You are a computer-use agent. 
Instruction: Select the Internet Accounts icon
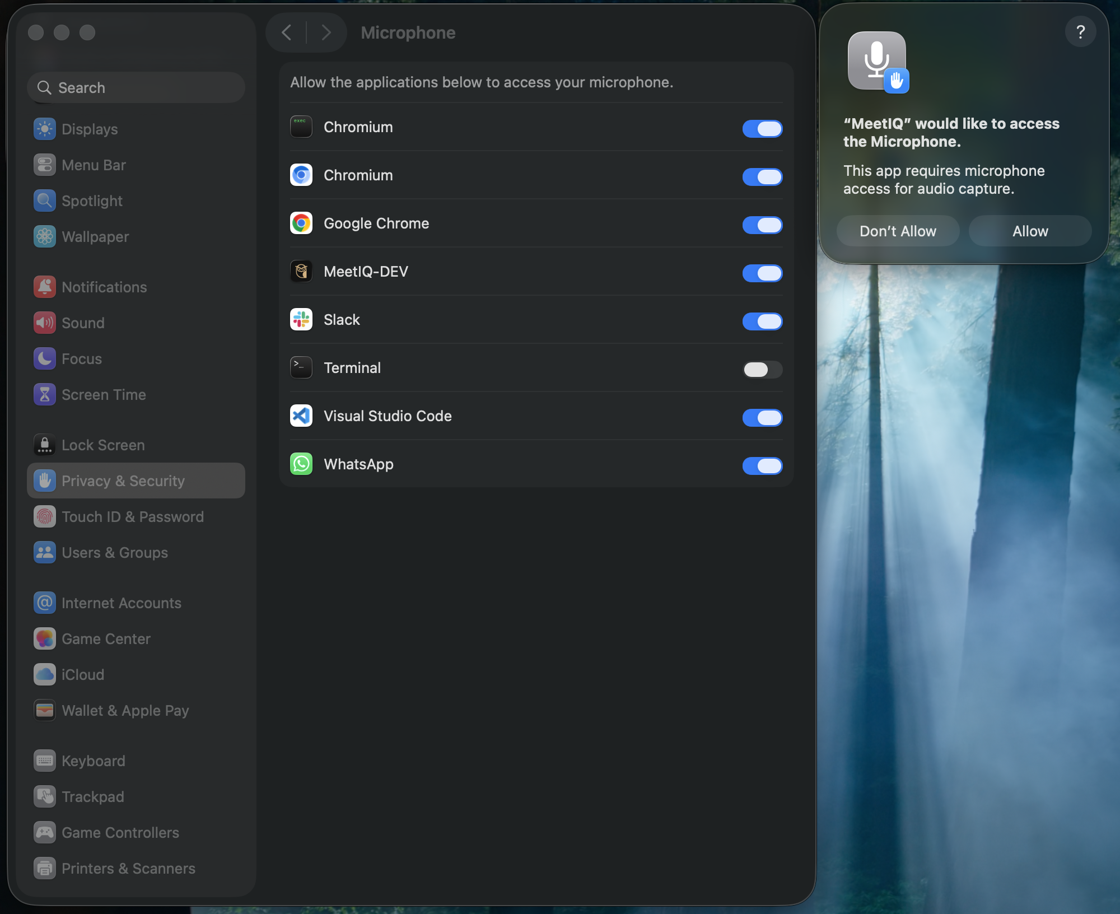tap(45, 603)
